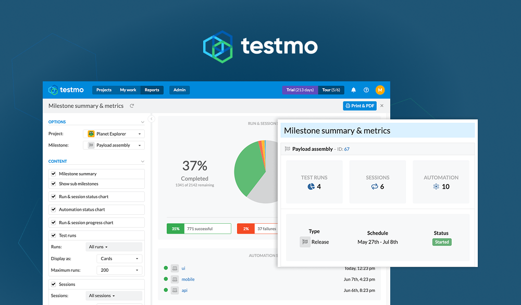Toggle the Sessions checkbox
Image resolution: width=521 pixels, height=305 pixels.
pyautogui.click(x=54, y=284)
